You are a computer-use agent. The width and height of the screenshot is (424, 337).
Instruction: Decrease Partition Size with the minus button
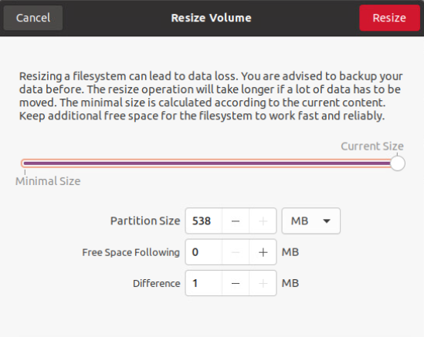point(236,221)
